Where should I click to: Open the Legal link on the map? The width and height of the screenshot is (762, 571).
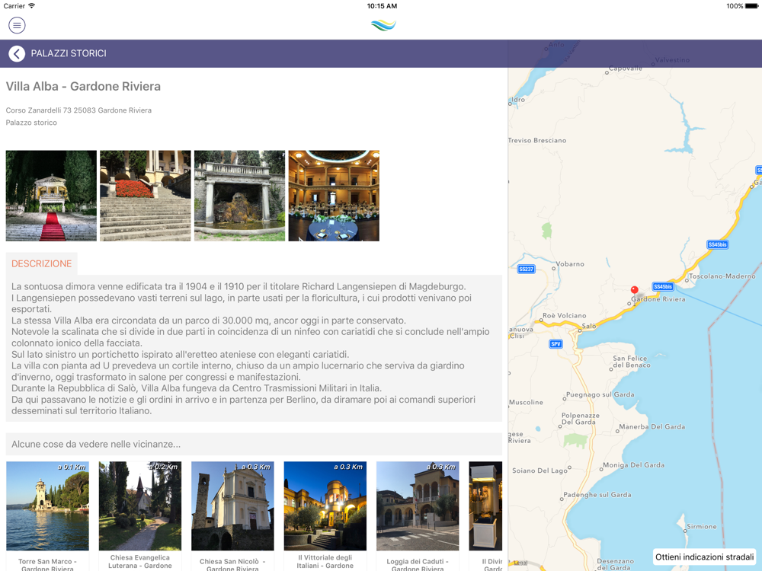click(520, 563)
